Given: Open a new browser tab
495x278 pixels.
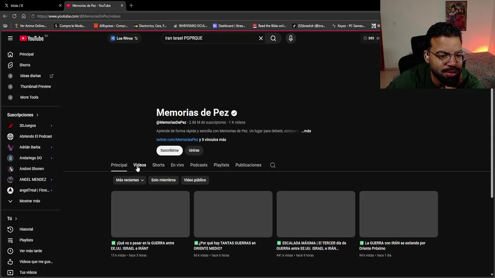Looking at the screenshot, I should coord(131,5).
